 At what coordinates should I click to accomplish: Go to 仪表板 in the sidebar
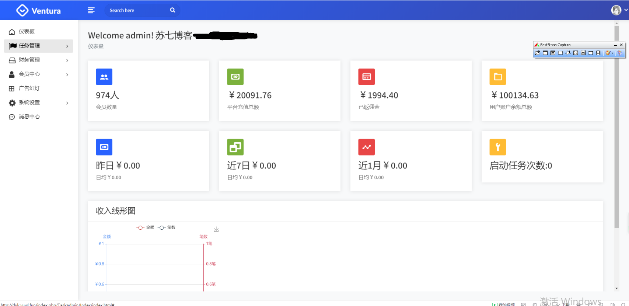[x=27, y=32]
